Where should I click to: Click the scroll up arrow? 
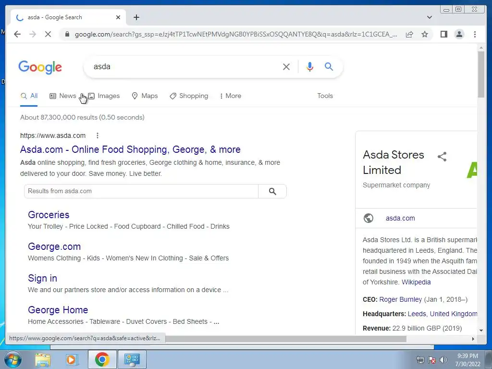481,48
